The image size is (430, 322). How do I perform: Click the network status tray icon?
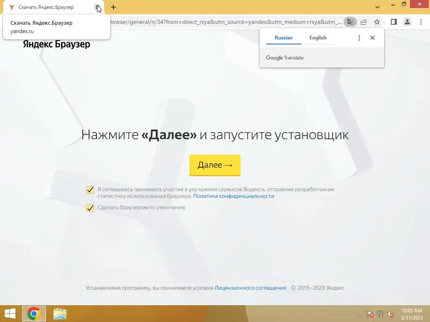(x=380, y=314)
